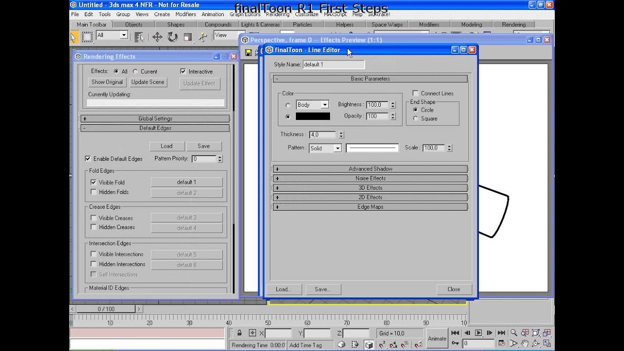Switch to the Objects tab

click(134, 24)
